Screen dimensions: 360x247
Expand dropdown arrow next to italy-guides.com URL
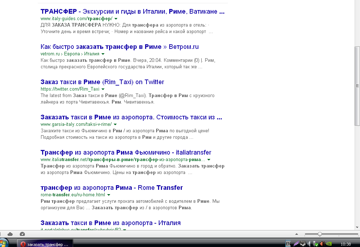116,19
